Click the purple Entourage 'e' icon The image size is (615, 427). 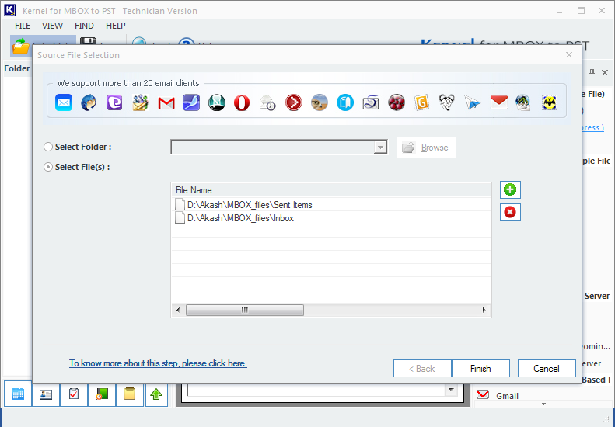pos(114,102)
